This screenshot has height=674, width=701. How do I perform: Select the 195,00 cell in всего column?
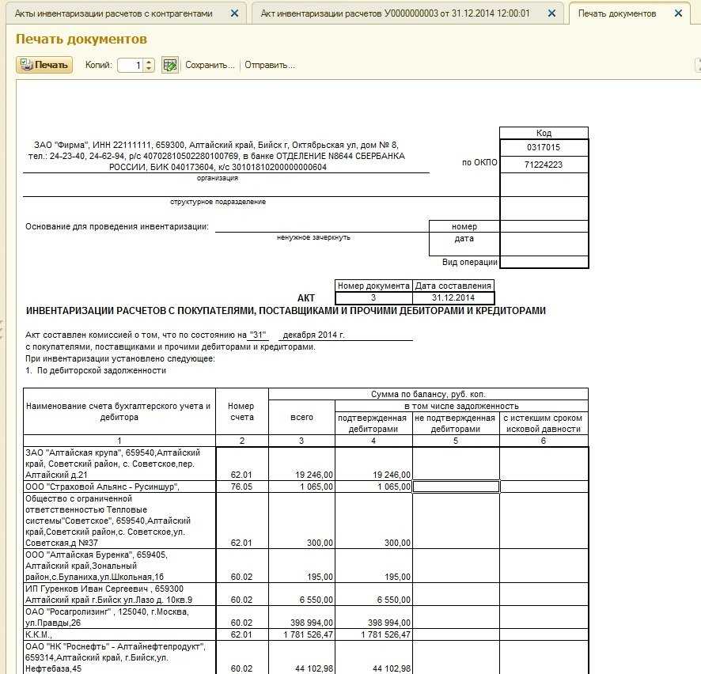pyautogui.click(x=301, y=566)
